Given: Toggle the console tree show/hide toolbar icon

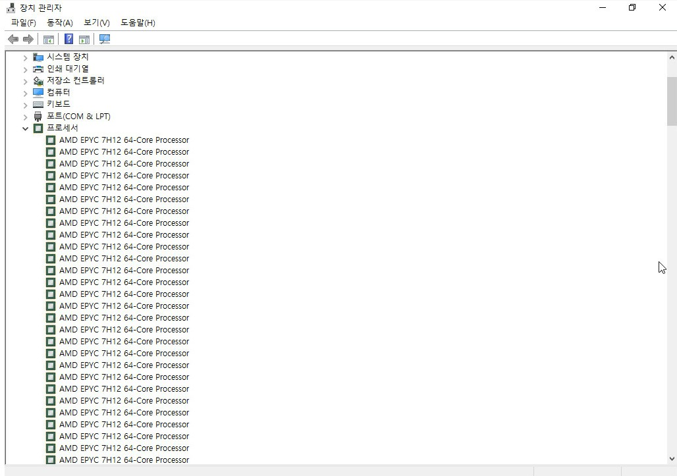Looking at the screenshot, I should tap(48, 40).
